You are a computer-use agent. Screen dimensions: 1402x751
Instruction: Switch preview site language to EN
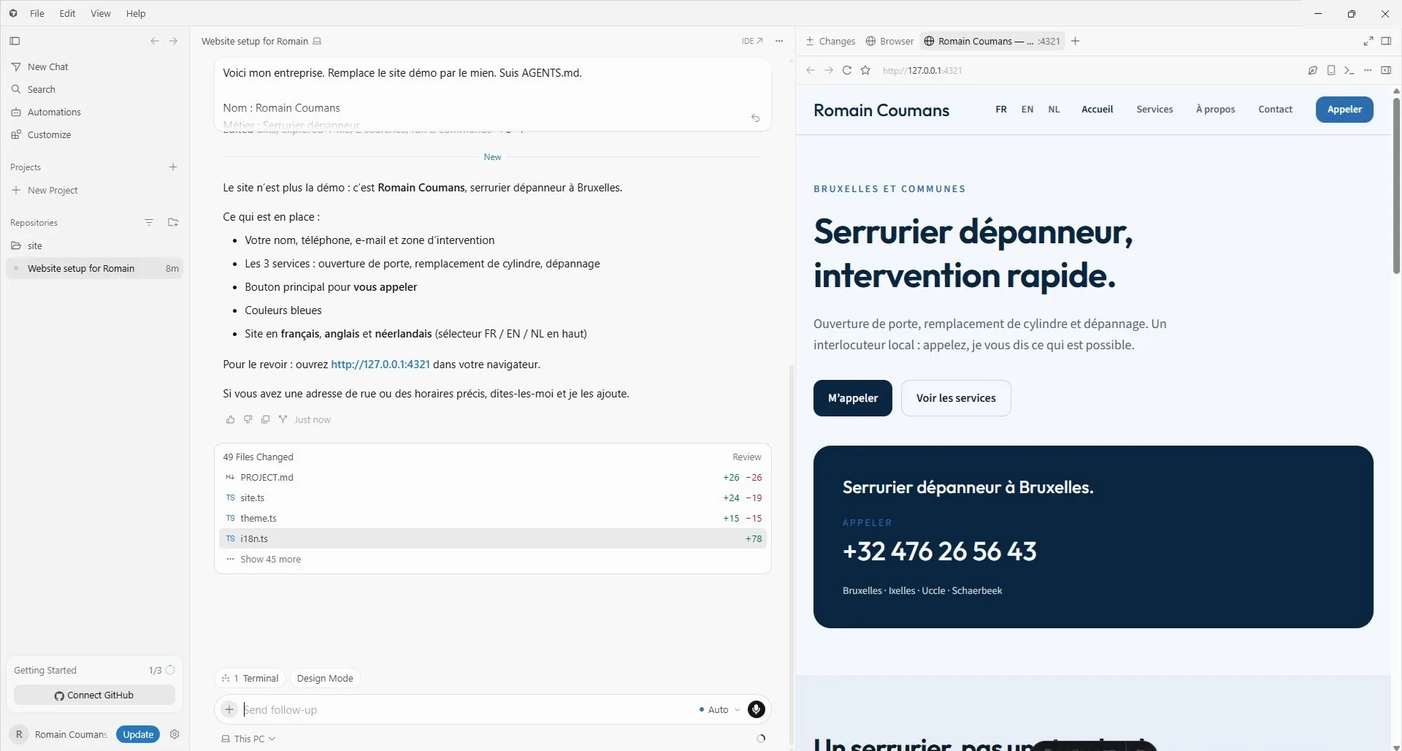click(1027, 110)
